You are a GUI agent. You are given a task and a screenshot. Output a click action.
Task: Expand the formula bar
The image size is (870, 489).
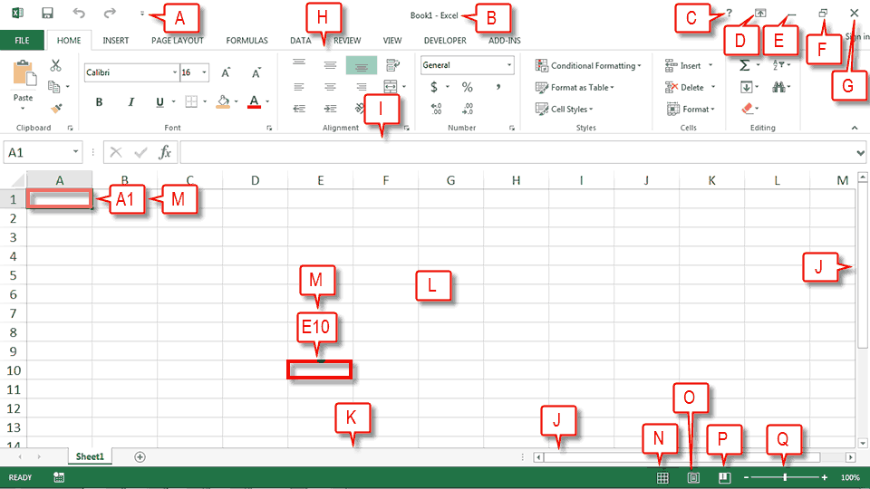[860, 152]
